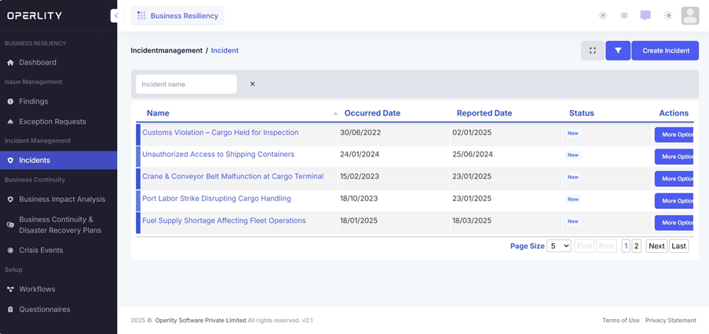Open the Page Size dropdown
The height and width of the screenshot is (334, 709).
coord(559,246)
